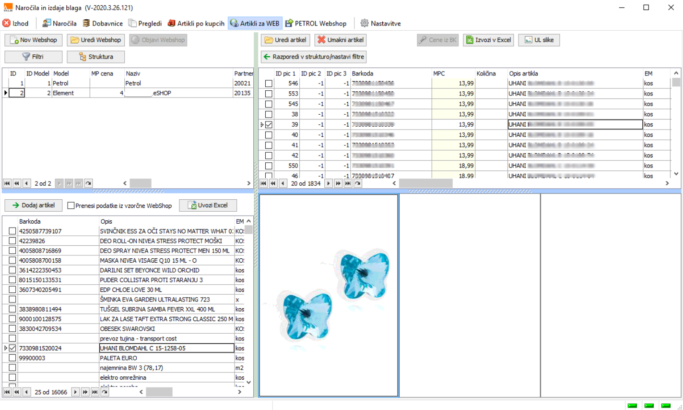
Task: Go to next record in bottom-left navigator
Action: click(x=75, y=392)
